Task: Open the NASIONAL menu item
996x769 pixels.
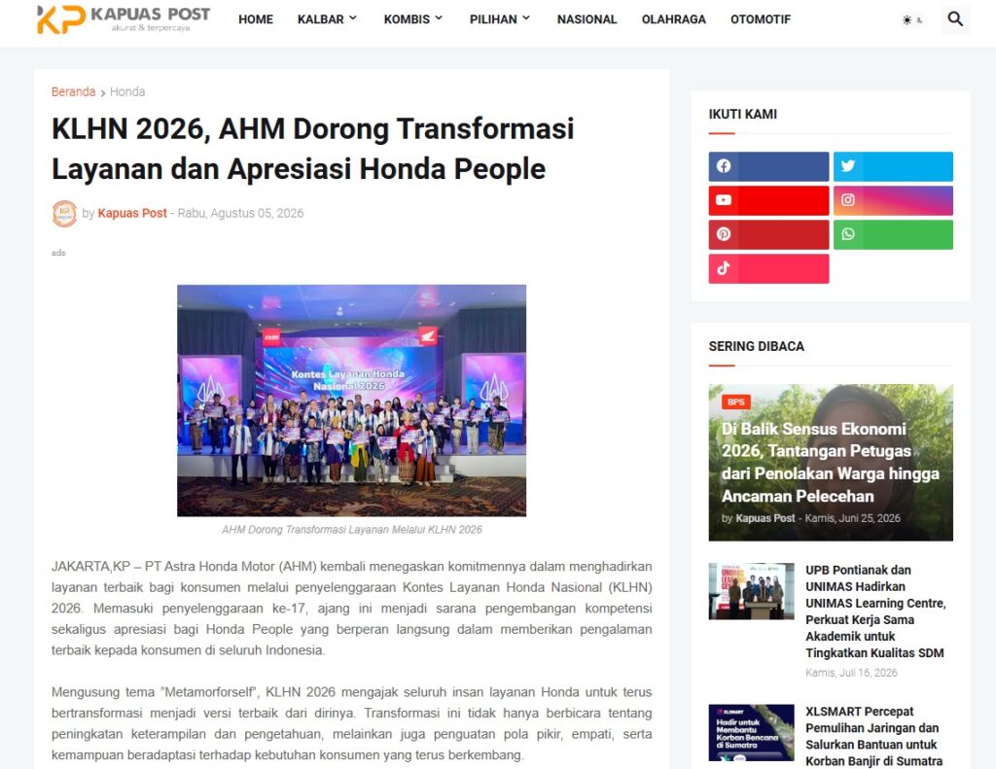Action: pyautogui.click(x=587, y=19)
